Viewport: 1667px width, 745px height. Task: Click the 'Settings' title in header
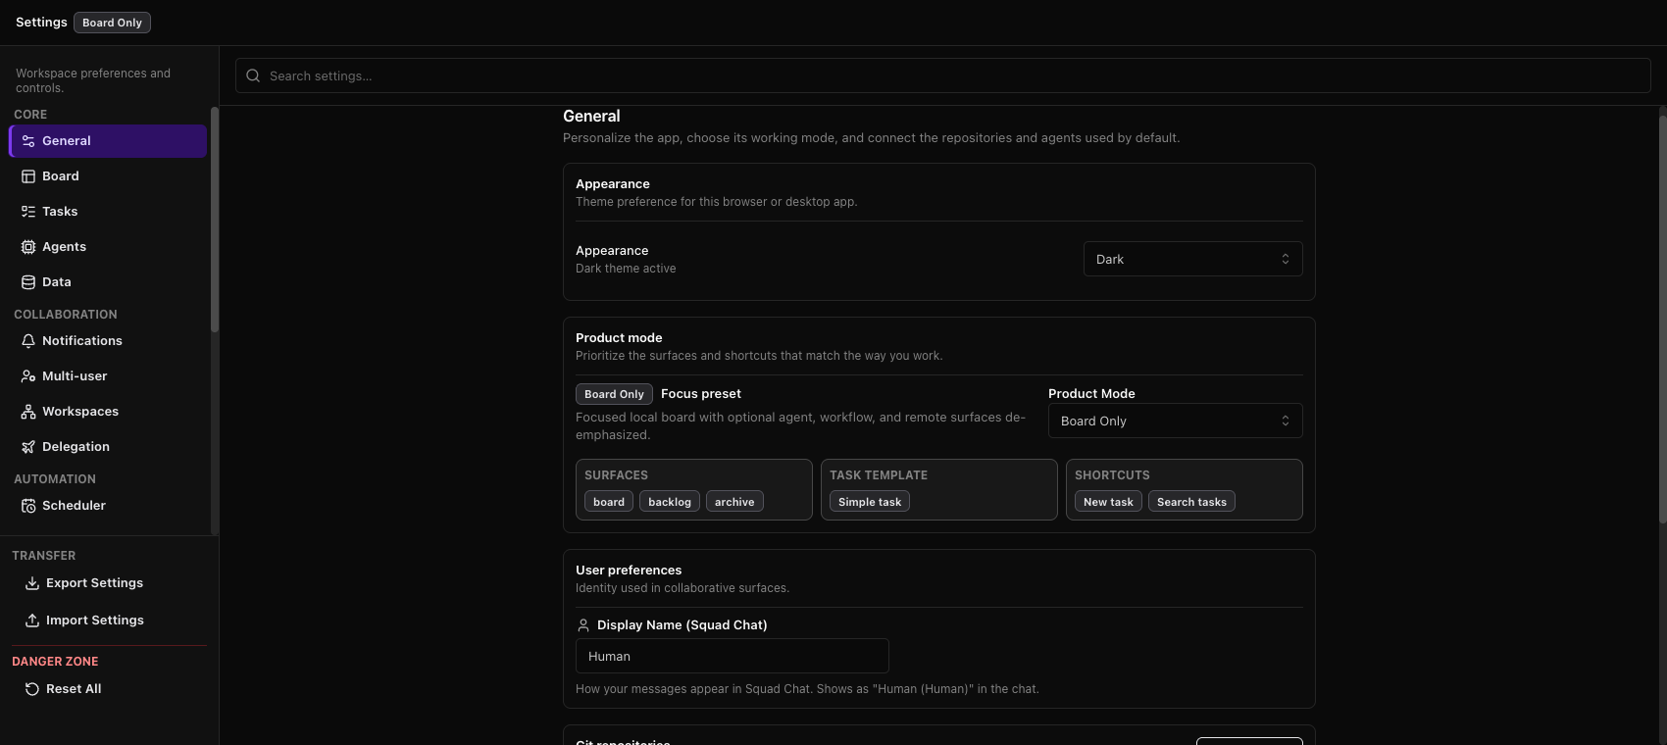click(x=41, y=23)
